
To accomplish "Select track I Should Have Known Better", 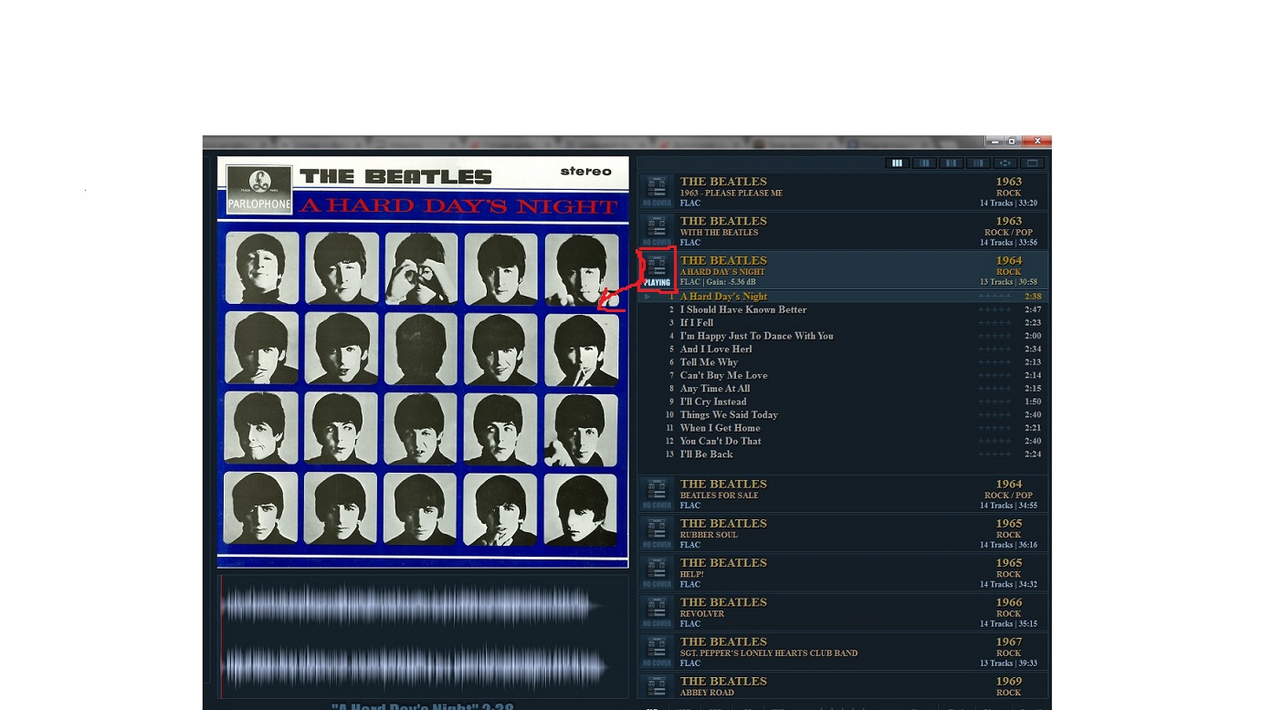I will tap(742, 309).
